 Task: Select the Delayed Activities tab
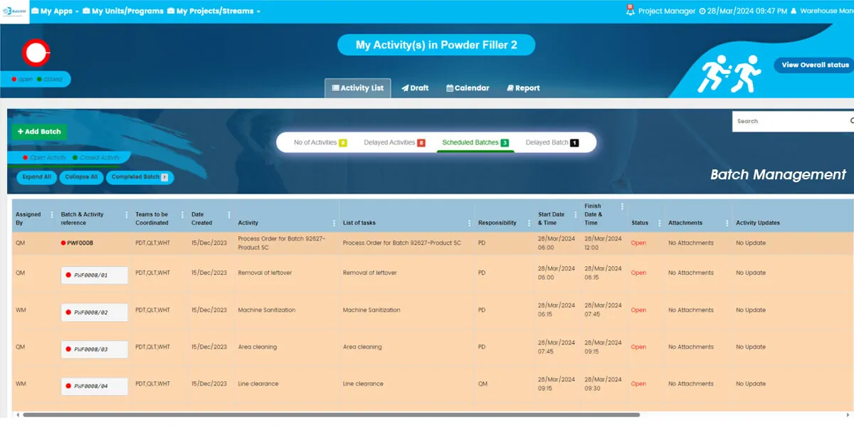point(394,142)
